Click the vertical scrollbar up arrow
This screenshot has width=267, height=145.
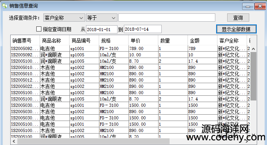pos(253,49)
